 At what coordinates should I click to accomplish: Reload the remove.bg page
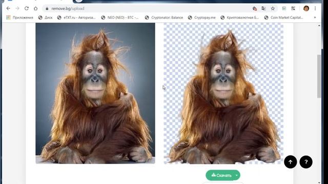tap(27, 9)
